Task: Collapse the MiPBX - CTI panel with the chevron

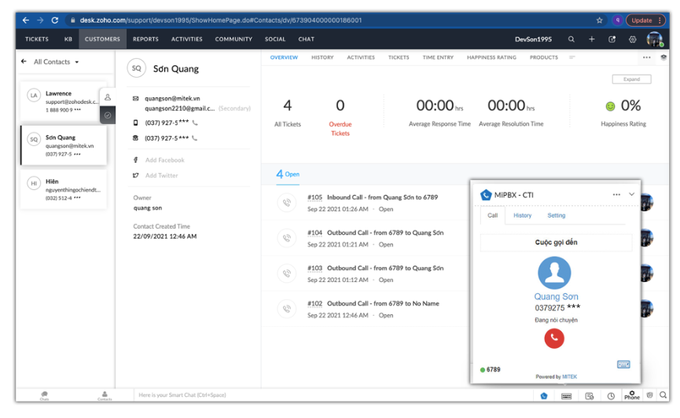Action: coord(631,195)
